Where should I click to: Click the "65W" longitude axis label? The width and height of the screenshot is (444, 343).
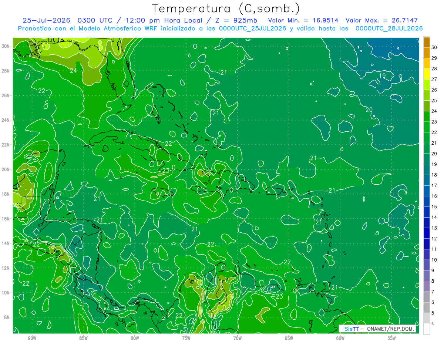pos(289,338)
